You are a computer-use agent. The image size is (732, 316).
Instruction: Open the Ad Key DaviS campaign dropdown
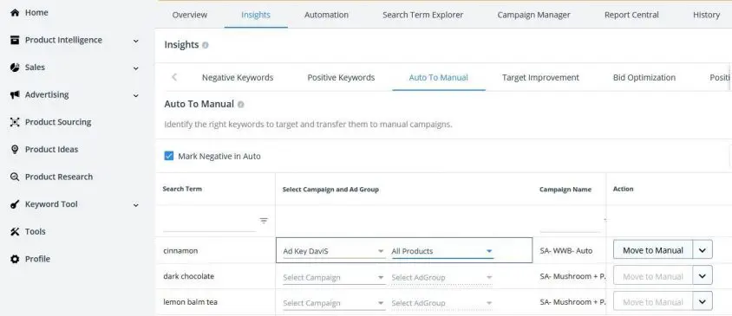tap(334, 251)
